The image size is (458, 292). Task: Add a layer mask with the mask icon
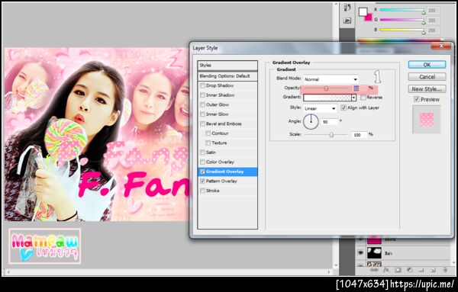click(398, 271)
